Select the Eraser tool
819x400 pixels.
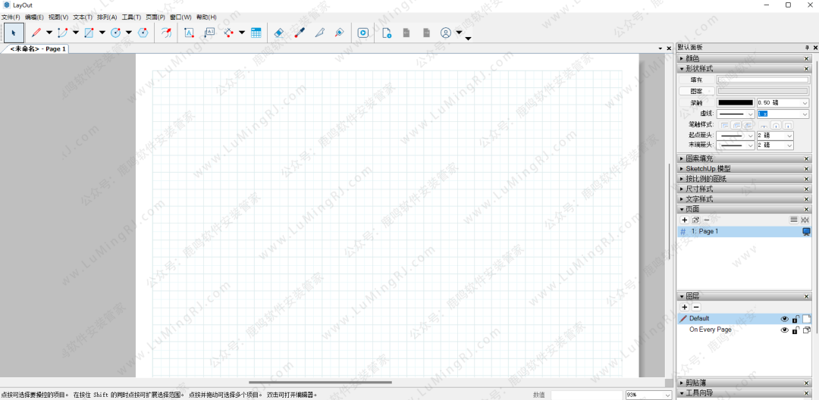click(x=278, y=33)
